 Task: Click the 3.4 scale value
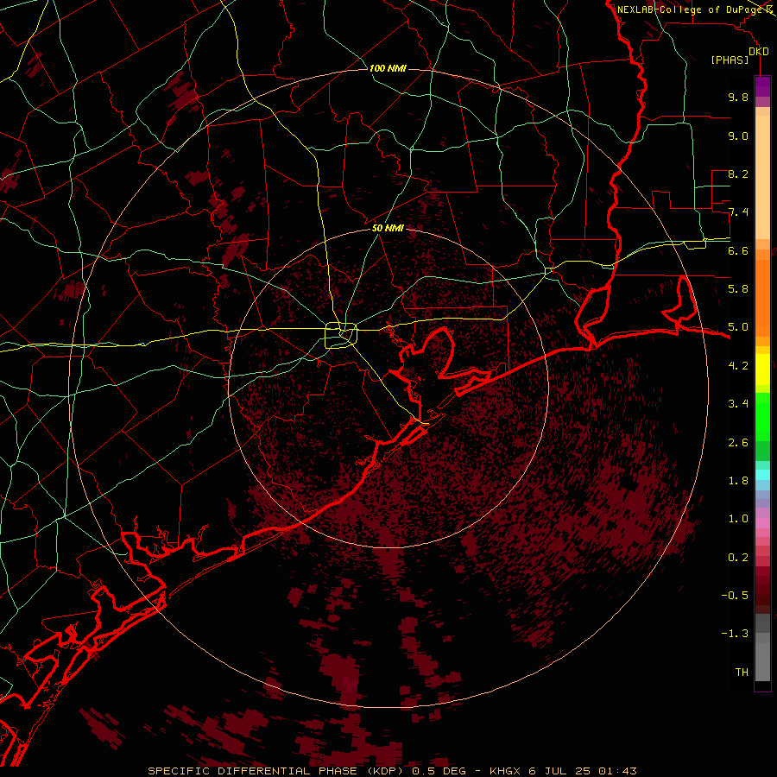pos(738,404)
